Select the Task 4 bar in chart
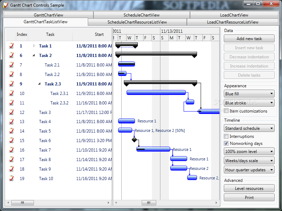Image resolution: width=282 pixels, height=211 pixels. [x=127, y=121]
